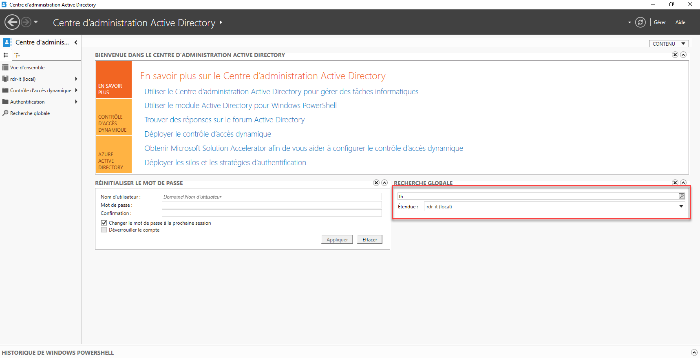Toggle Changer le mot de passe checkbox
Screen dimensions: 700x358
click(104, 223)
